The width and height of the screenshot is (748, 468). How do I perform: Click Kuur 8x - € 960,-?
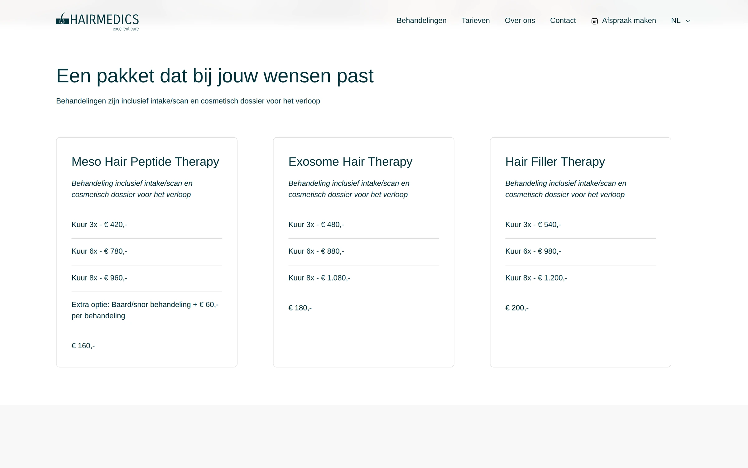pos(99,278)
